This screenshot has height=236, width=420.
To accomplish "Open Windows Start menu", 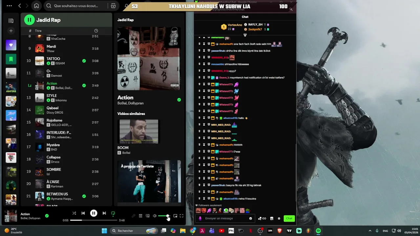I will pos(104,231).
